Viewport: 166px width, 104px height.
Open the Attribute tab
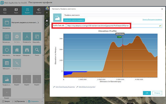tap(38, 11)
